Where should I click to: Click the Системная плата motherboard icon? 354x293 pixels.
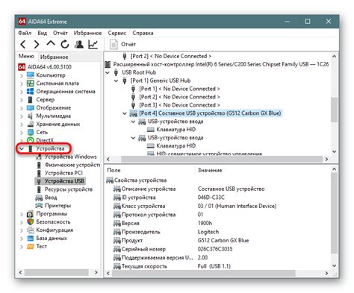[x=30, y=84]
